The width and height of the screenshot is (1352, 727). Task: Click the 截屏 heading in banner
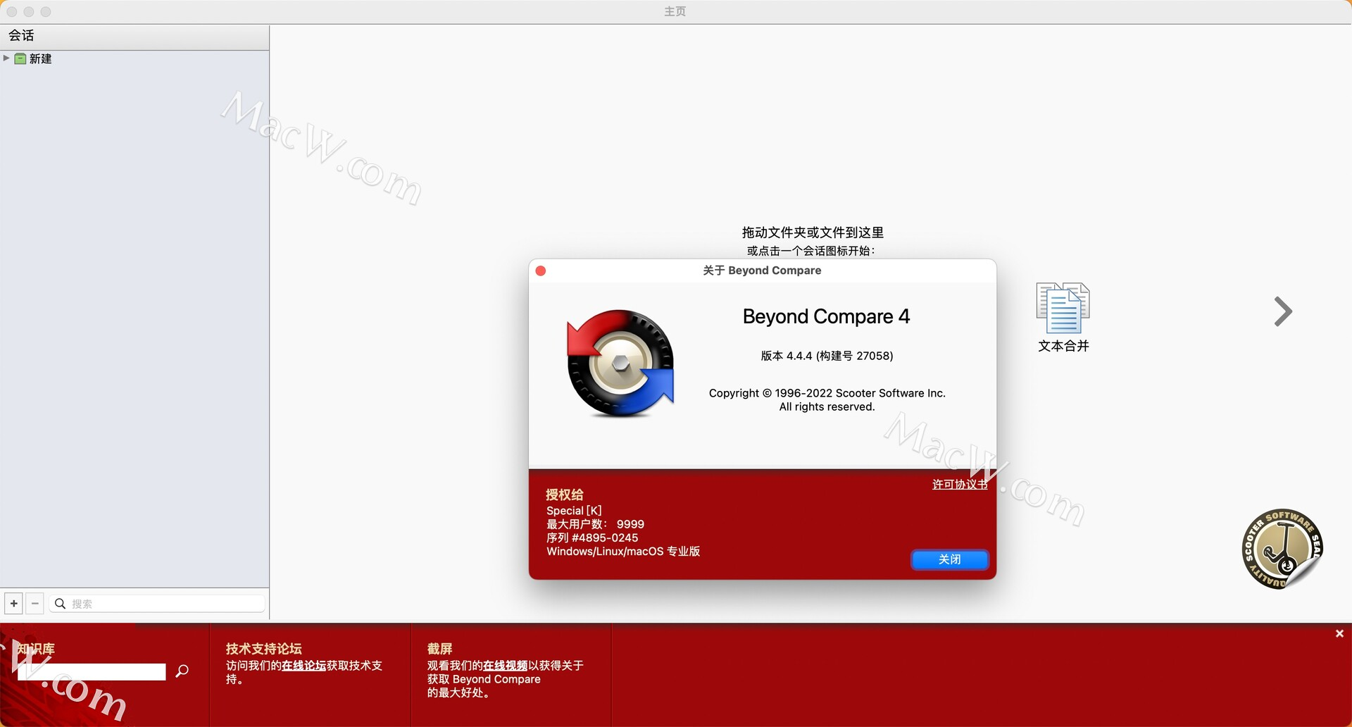click(439, 649)
